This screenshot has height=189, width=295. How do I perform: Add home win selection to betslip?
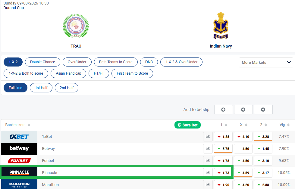[223, 110]
